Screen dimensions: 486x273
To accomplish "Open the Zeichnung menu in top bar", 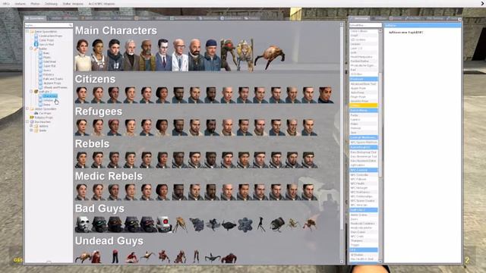I will [51, 4].
